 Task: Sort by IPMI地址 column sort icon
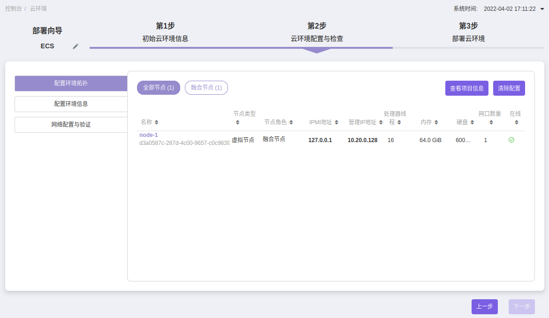[336, 122]
